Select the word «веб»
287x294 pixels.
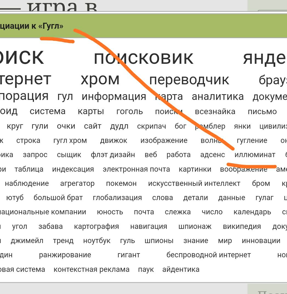click(151, 155)
